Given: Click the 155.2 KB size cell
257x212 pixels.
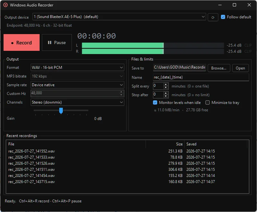Looking at the screenshot, I should pyautogui.click(x=176, y=176).
